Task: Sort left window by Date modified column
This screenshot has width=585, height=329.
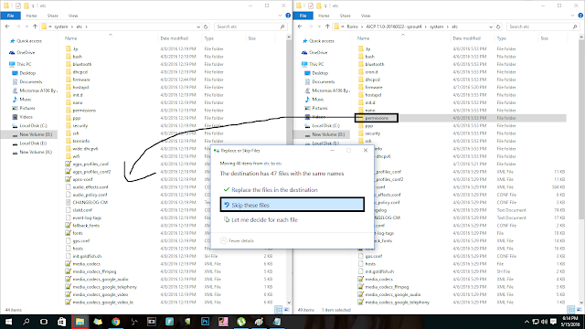Action: (175, 38)
